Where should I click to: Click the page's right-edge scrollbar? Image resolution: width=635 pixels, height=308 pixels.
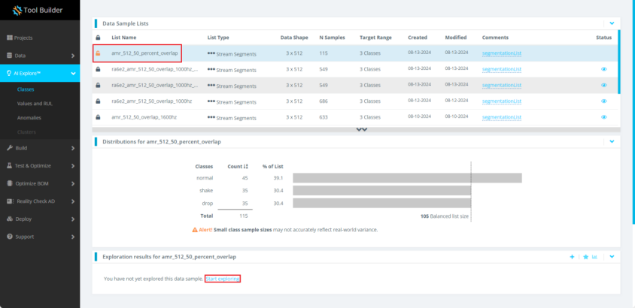pyautogui.click(x=633, y=112)
